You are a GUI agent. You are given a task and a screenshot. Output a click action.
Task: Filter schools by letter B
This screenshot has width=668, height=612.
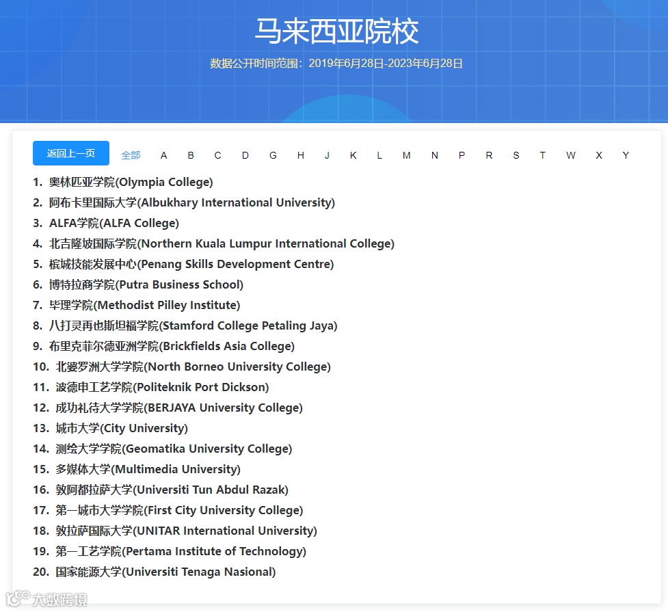[191, 155]
